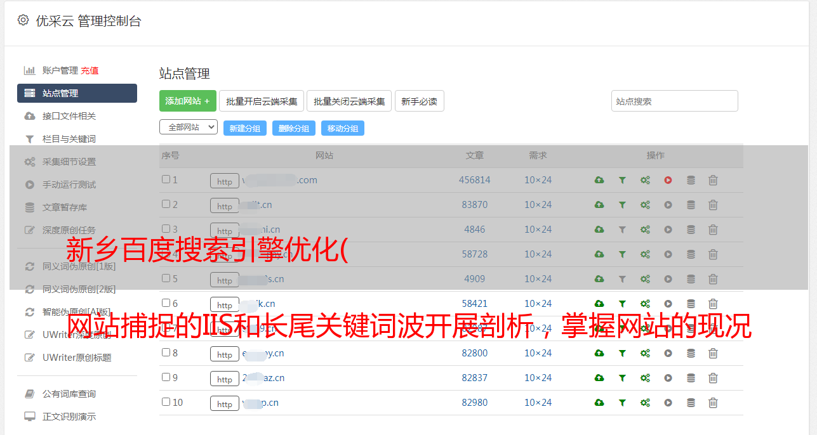Open 公有词库查询 sidebar item
Screen dimensions: 817x435
point(69,394)
